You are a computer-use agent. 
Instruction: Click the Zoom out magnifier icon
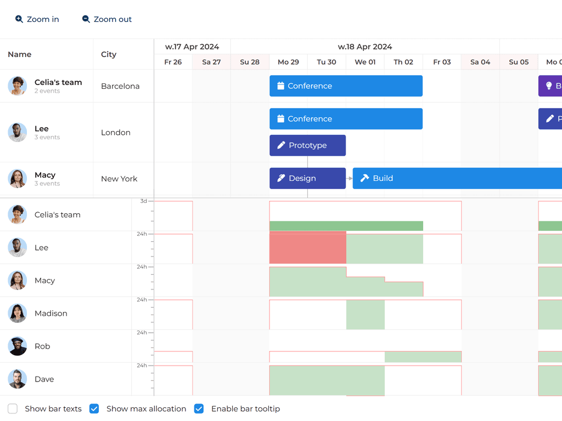[x=86, y=19]
